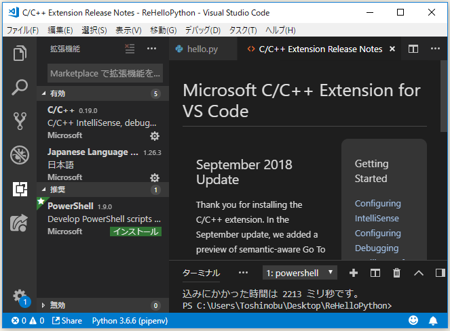The image size is (450, 331).
Task: Click the smiley feedback icon
Action: pyautogui.click(x=413, y=320)
